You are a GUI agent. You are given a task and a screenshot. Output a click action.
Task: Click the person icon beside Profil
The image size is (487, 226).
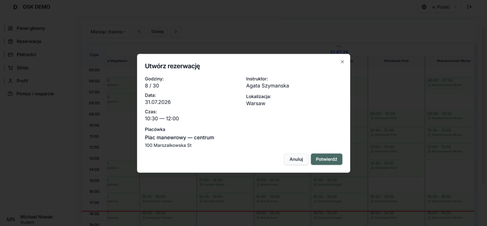(10, 81)
